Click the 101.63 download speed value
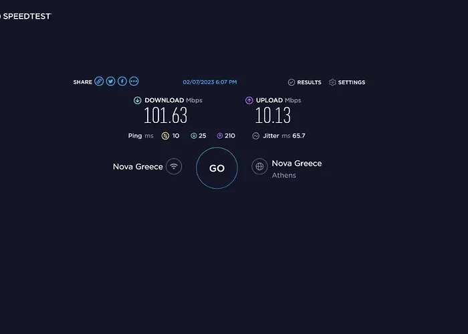 pos(166,116)
